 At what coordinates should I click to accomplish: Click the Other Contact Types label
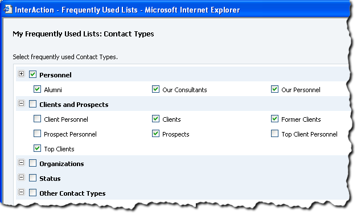tap(72, 193)
